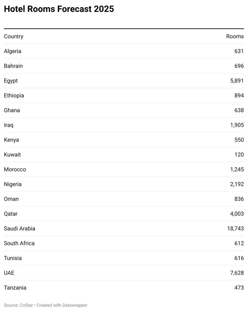Click the Source: CoStar text
The height and width of the screenshot is (312, 248).
coord(18,305)
